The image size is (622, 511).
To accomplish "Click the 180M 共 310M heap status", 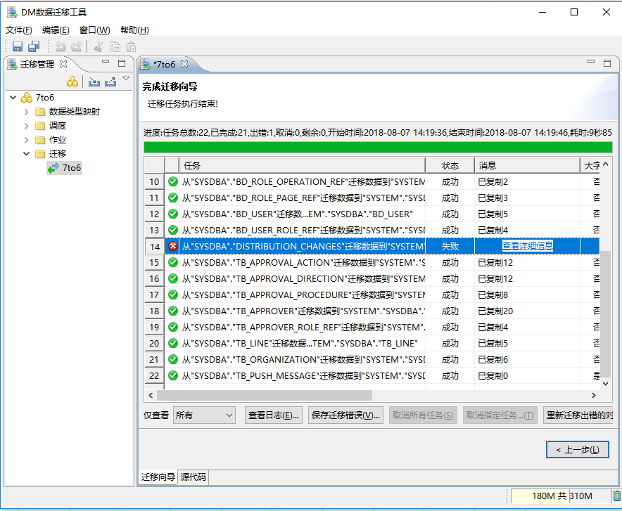I will pos(561,496).
